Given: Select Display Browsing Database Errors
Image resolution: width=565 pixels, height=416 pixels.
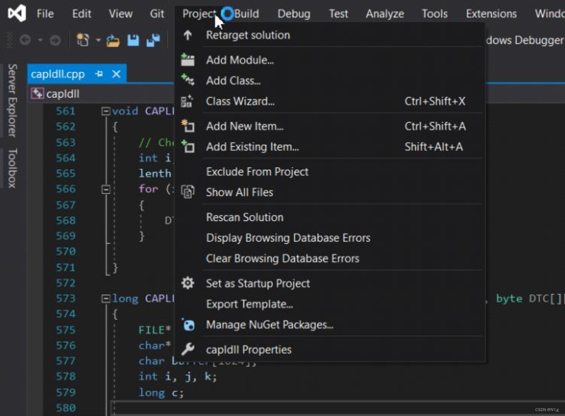Looking at the screenshot, I should [x=330, y=238].
